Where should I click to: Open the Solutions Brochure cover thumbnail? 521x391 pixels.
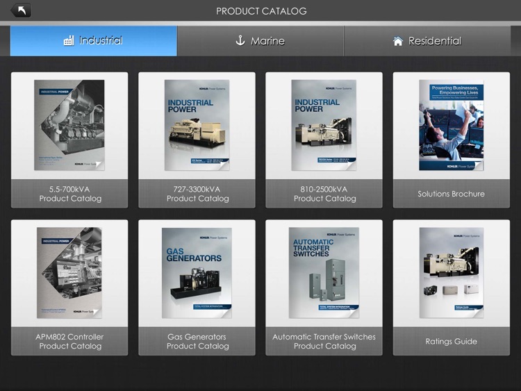coord(452,125)
